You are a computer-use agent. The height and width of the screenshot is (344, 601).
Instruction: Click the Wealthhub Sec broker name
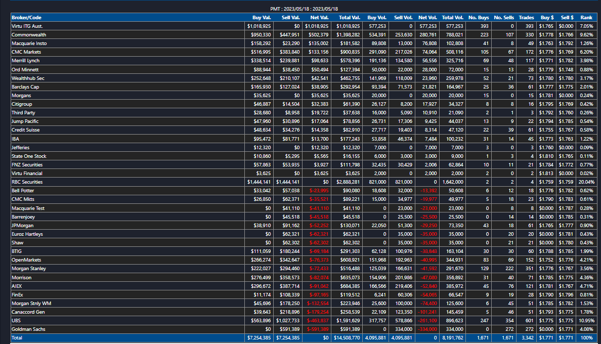pos(28,78)
